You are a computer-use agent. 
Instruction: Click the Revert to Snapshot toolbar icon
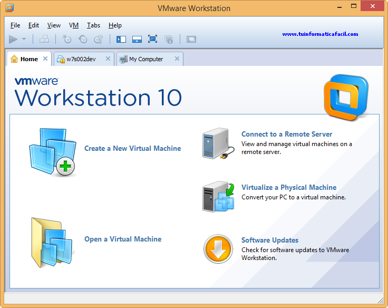83,39
